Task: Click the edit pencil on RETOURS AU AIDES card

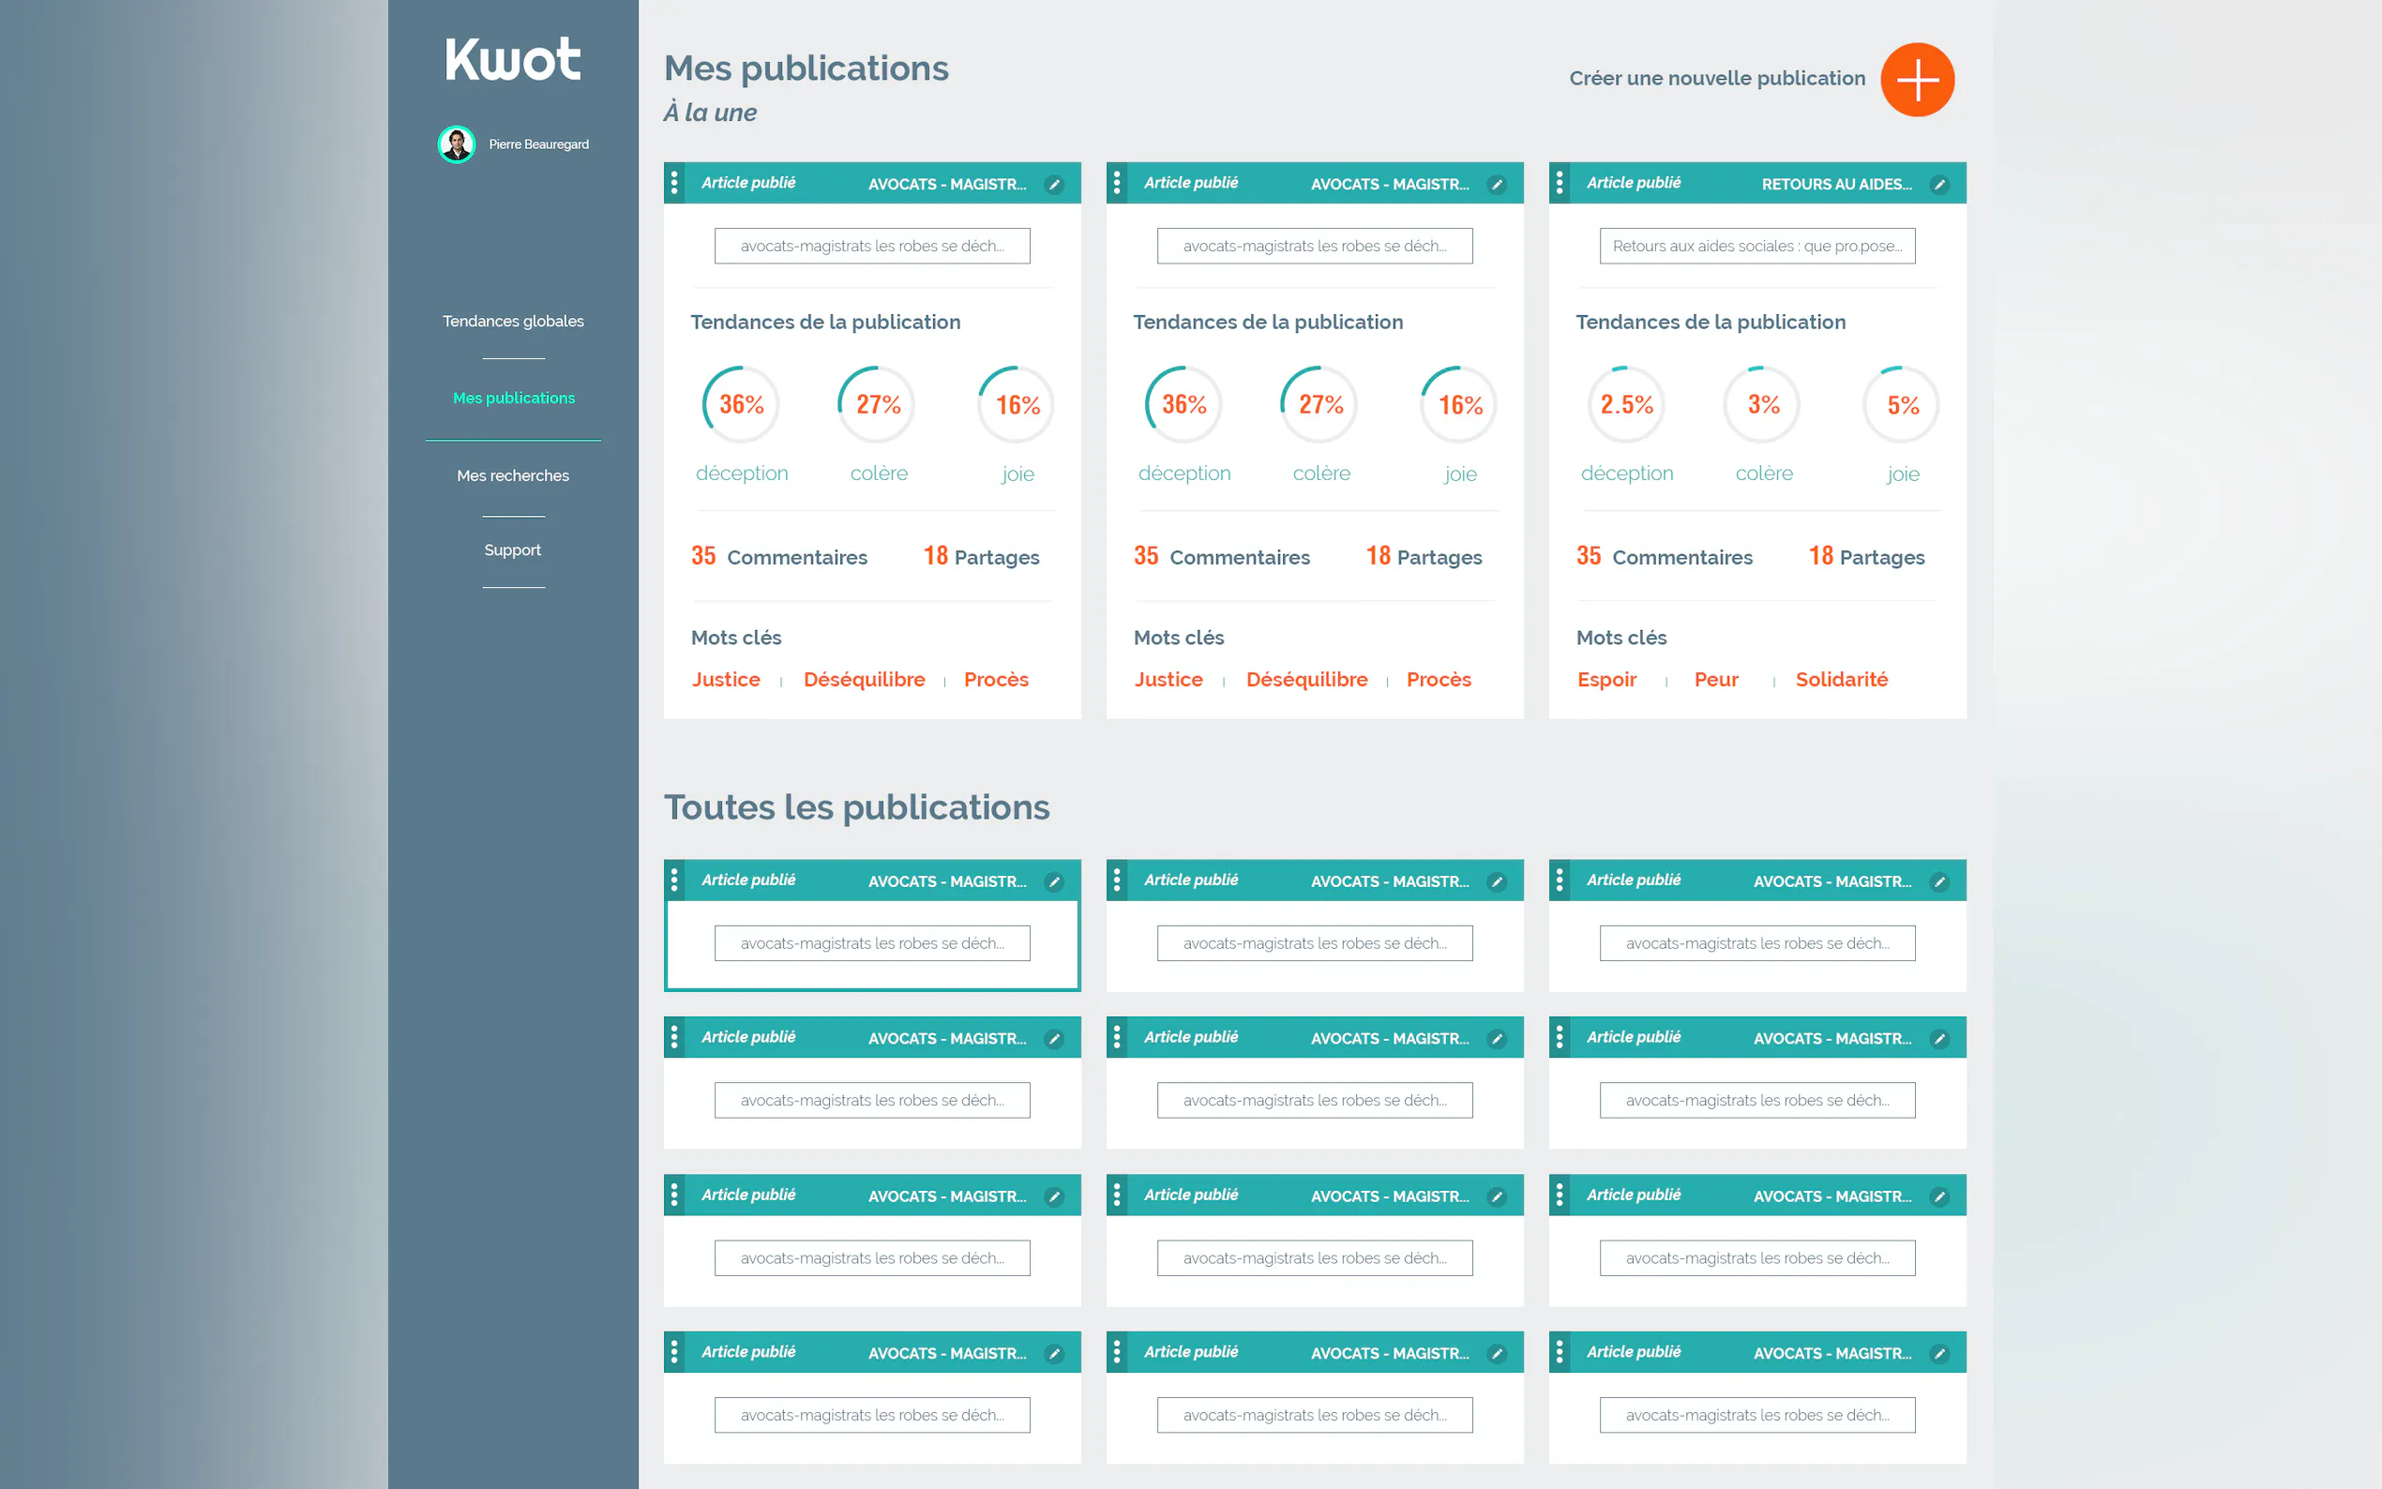Action: coord(1938,184)
